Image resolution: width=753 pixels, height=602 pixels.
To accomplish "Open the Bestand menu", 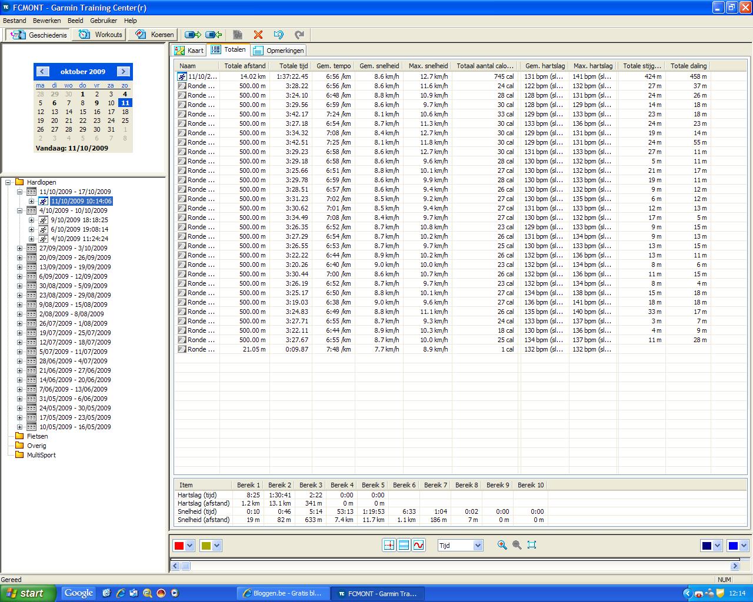I will pyautogui.click(x=15, y=21).
